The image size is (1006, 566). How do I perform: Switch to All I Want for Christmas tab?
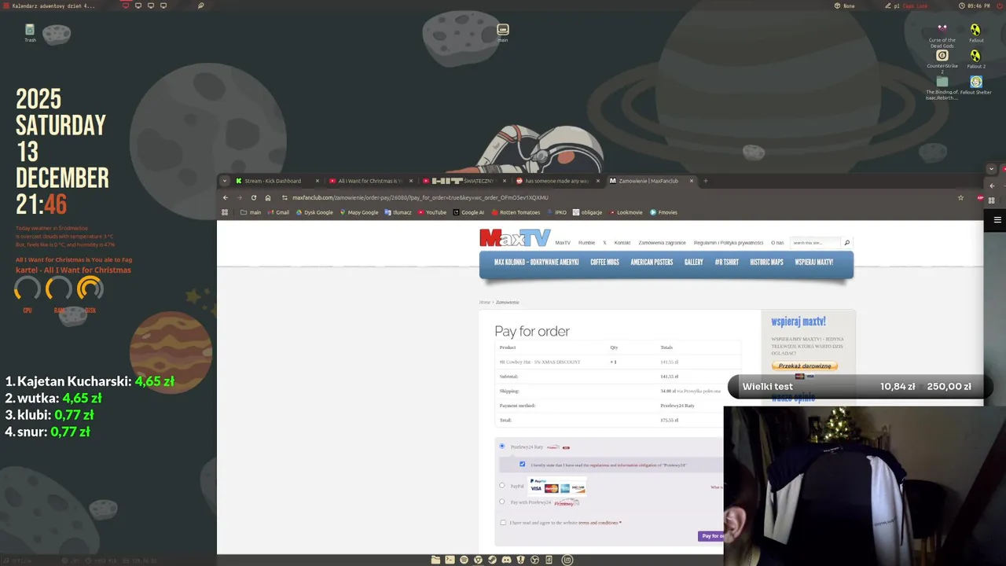(369, 181)
